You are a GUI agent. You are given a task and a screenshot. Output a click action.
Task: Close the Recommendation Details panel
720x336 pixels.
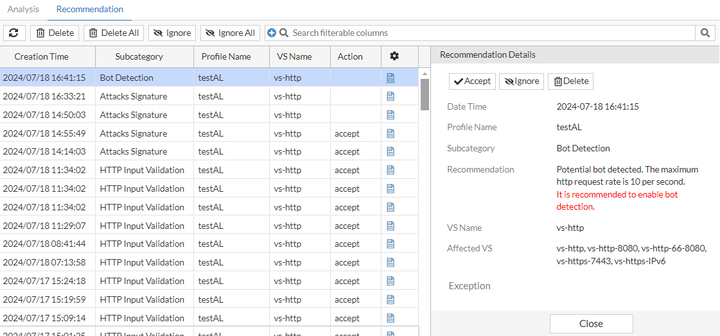(591, 324)
